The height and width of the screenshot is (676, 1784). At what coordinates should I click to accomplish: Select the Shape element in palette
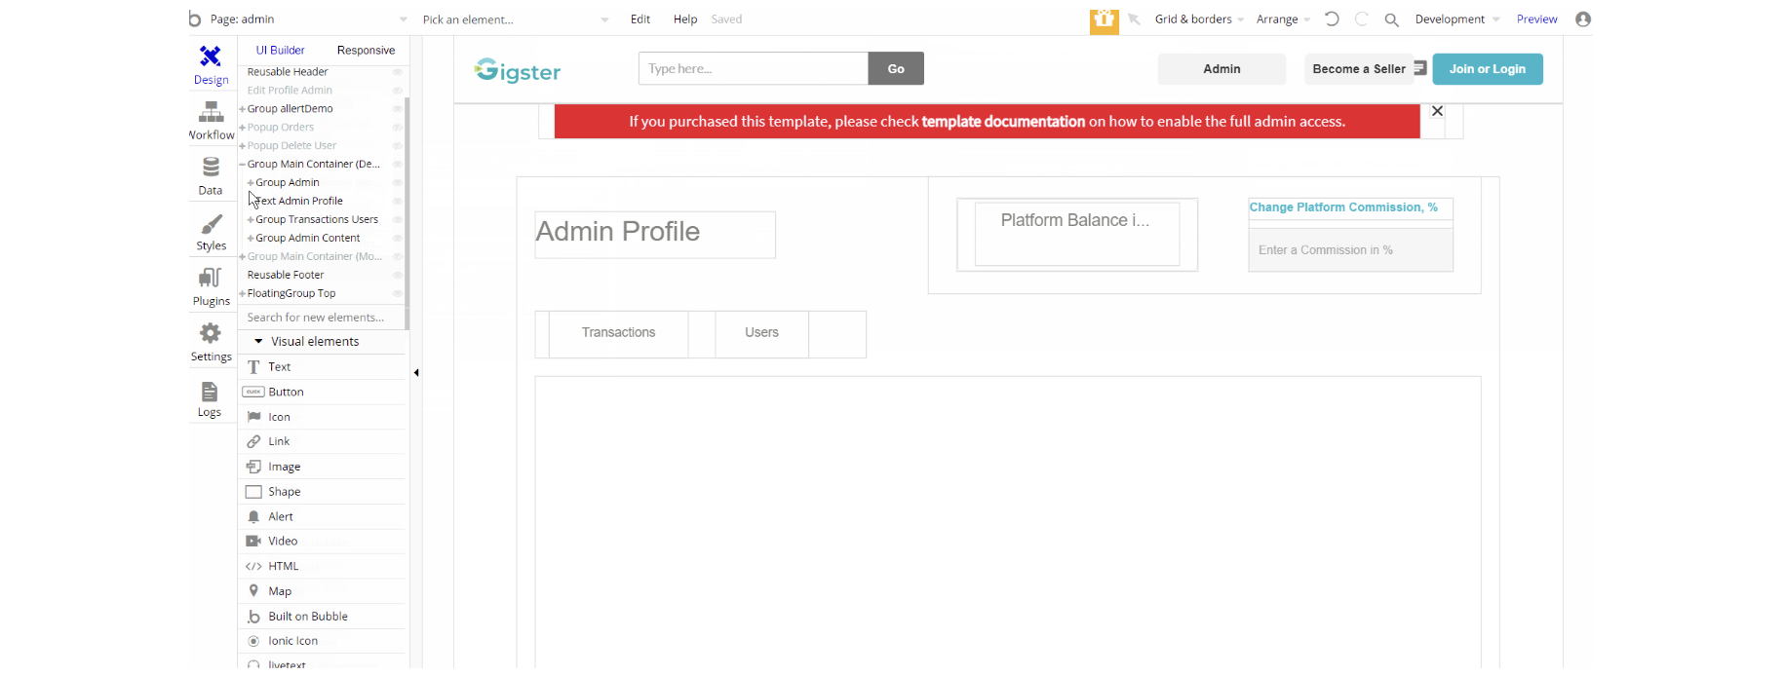(x=322, y=492)
